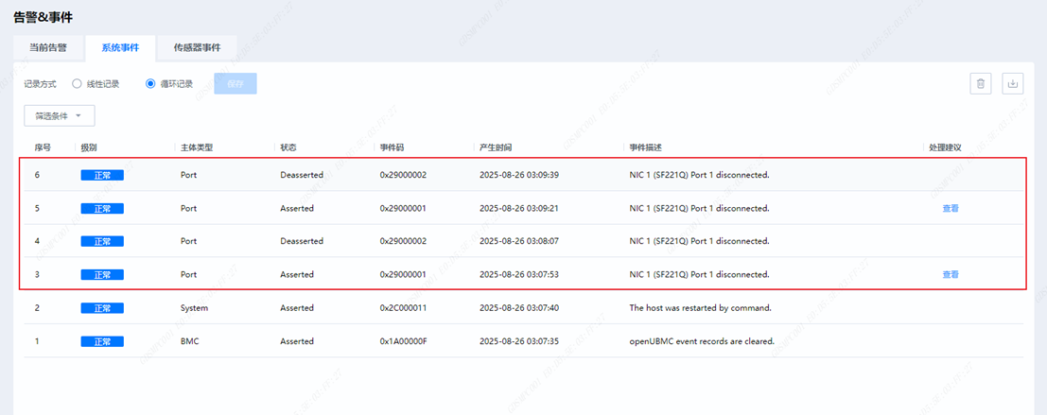Click the 正常 badge in row 1
Viewport: 1047px width, 415px height.
pos(102,341)
